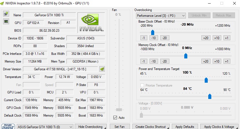Click the BIOS field 86.02.39.00.23

point(49,30)
